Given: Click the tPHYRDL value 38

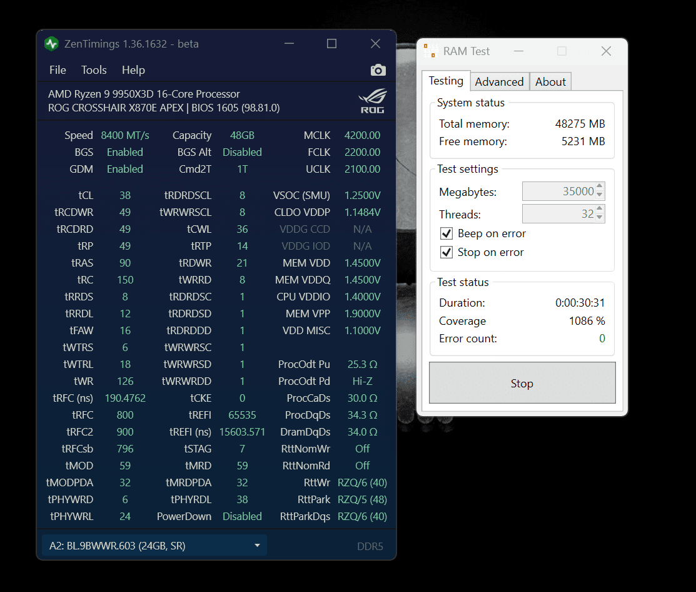Looking at the screenshot, I should pyautogui.click(x=243, y=499).
